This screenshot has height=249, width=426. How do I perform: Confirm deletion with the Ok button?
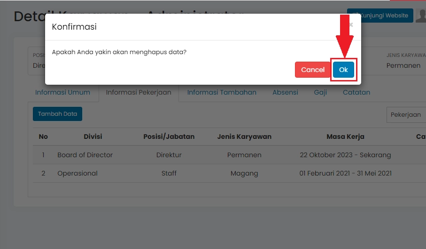tap(343, 70)
